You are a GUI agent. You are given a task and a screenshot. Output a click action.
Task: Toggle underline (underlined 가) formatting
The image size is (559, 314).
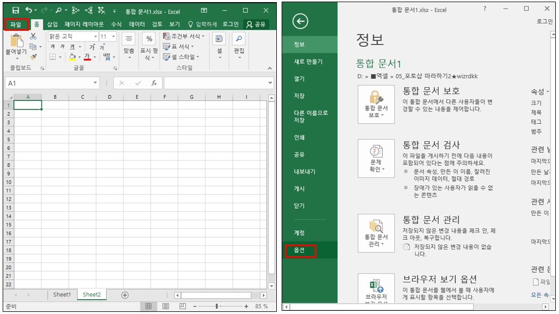pos(72,47)
